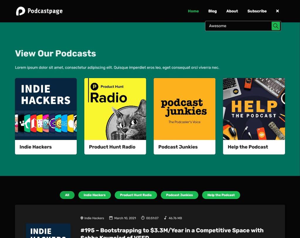Viewport: 300px width, 238px height.
Task: Close the search bar with the X icon
Action: click(x=277, y=11)
